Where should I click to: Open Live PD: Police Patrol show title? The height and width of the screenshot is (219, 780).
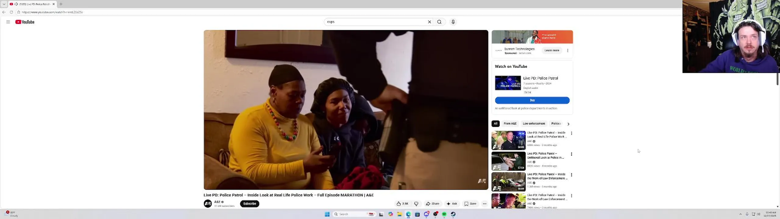541,78
